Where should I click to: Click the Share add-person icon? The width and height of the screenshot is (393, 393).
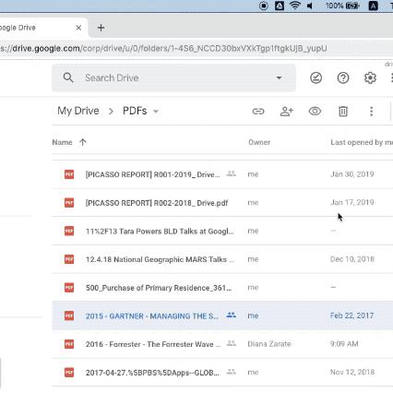tap(287, 112)
